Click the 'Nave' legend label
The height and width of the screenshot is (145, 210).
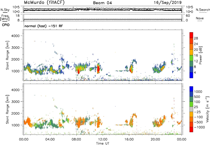pyautogui.click(x=200, y=18)
